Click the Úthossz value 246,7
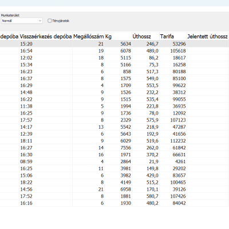229x229 pixels. (x=152, y=44)
